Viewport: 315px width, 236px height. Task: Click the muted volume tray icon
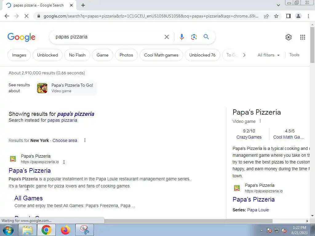pyautogui.click(x=284, y=230)
